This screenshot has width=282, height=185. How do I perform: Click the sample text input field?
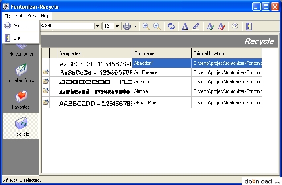[67, 26]
